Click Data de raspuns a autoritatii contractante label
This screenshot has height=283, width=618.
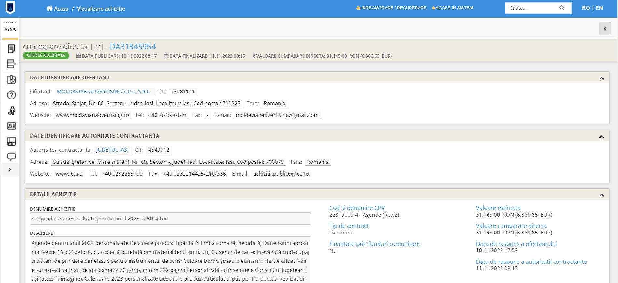531,262
